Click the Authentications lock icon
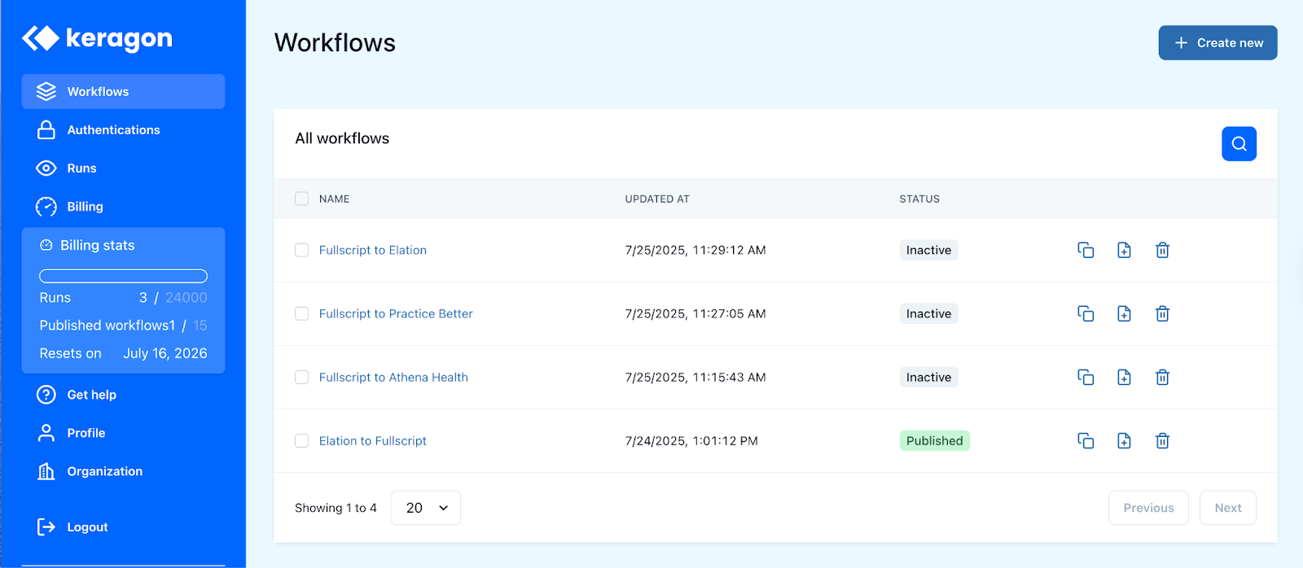Screen dimensions: 1303x568 (46, 129)
